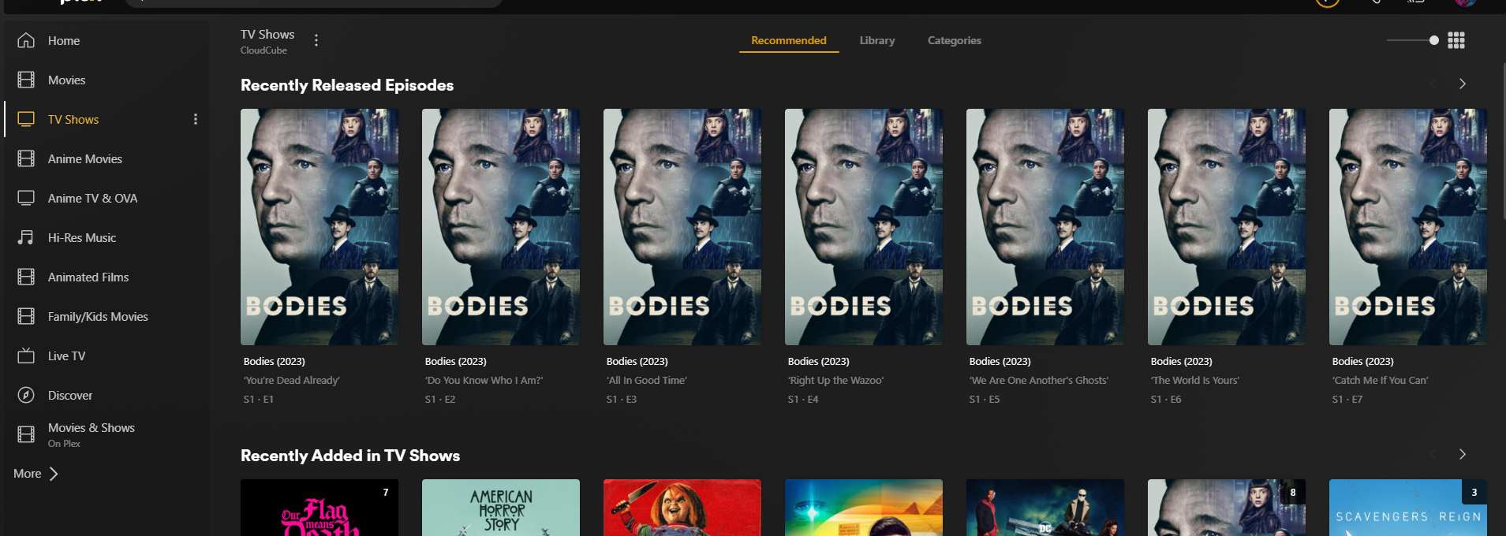Screen dimensions: 1506x536
Task: Click the Recently Added in TV Shows heading
Action: [x=350, y=456]
